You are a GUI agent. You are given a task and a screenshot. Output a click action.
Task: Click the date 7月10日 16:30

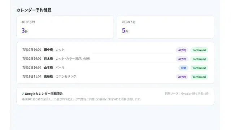(x=32, y=68)
